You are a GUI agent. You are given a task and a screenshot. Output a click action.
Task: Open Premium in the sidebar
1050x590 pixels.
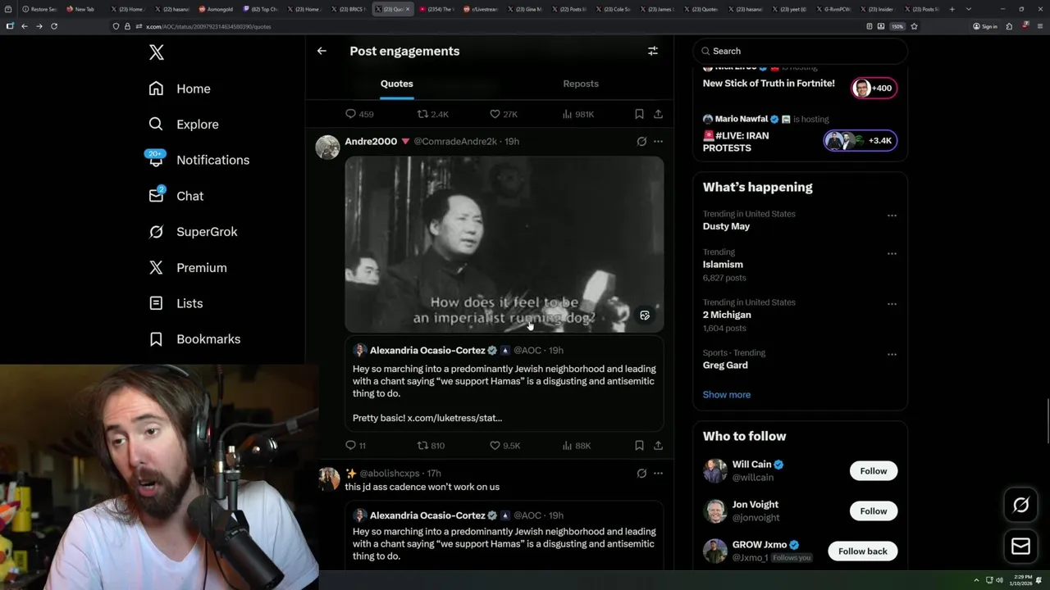point(188,267)
